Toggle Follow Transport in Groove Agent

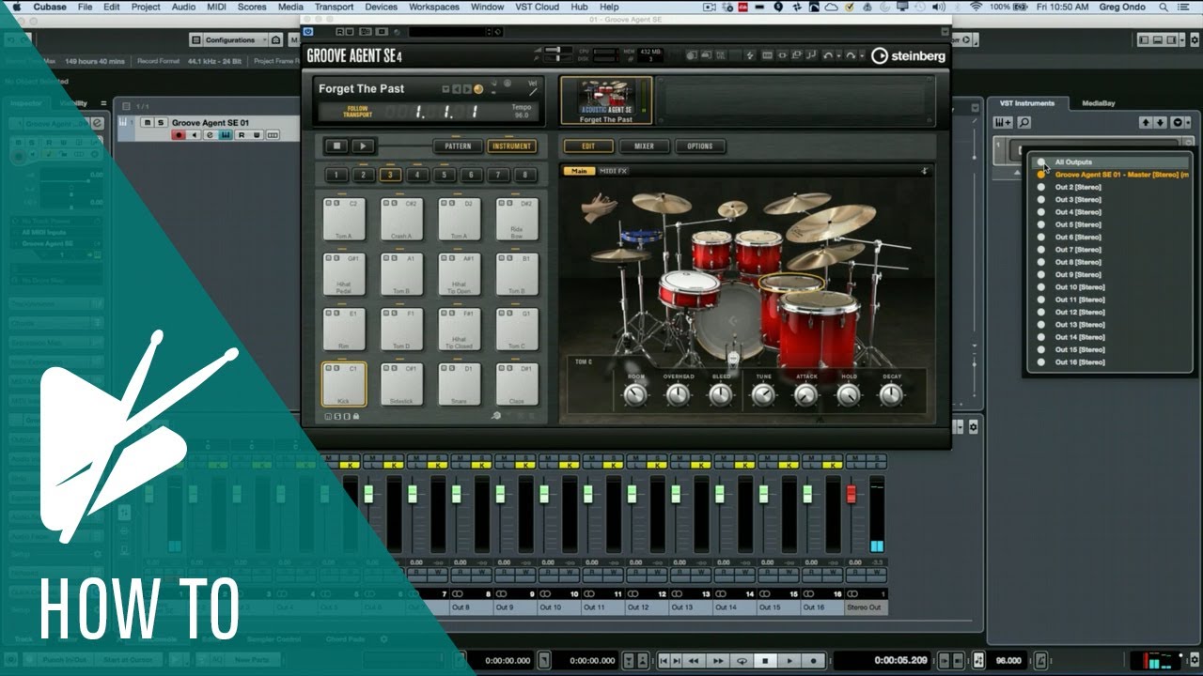click(357, 112)
